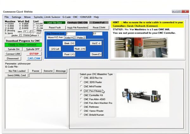Resume the G-code job

48,71
